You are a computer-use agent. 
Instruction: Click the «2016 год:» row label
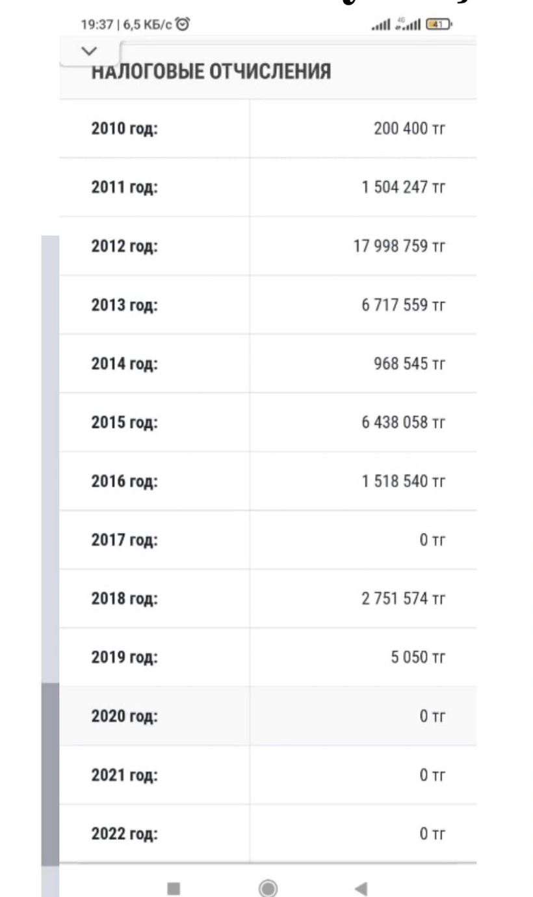click(125, 482)
